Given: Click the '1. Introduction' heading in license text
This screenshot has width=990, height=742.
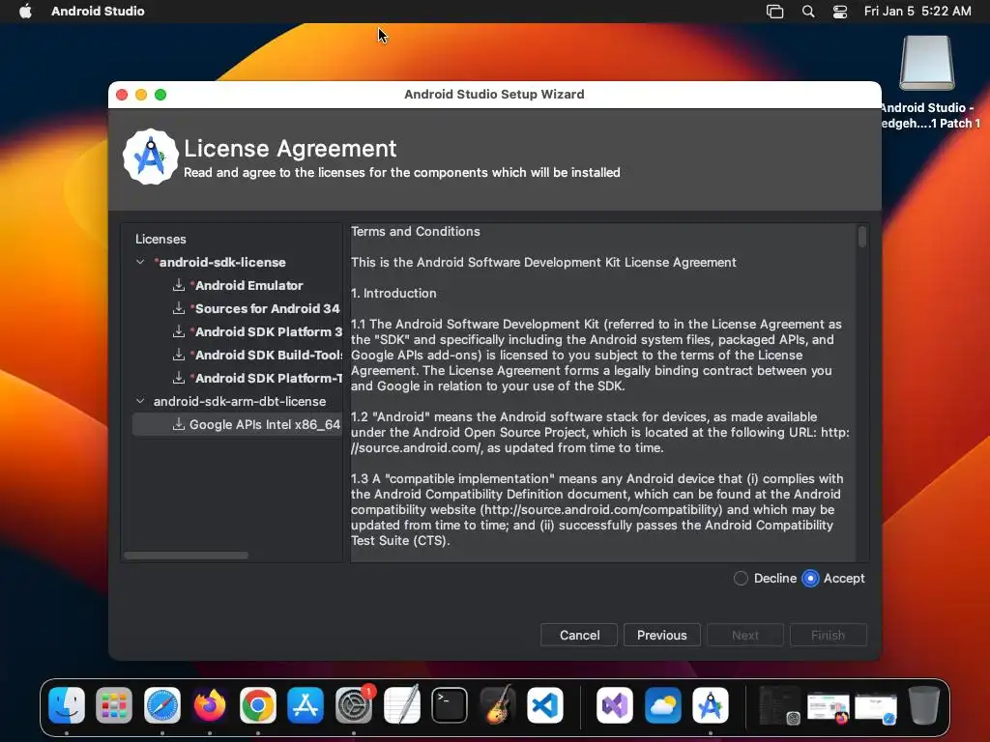Looking at the screenshot, I should (393, 294).
